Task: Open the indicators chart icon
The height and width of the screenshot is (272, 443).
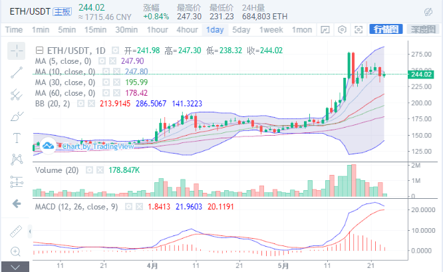Action: 325,30
